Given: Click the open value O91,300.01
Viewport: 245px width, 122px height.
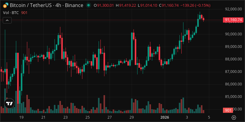Looking at the screenshot, I should pyautogui.click(x=104, y=5).
